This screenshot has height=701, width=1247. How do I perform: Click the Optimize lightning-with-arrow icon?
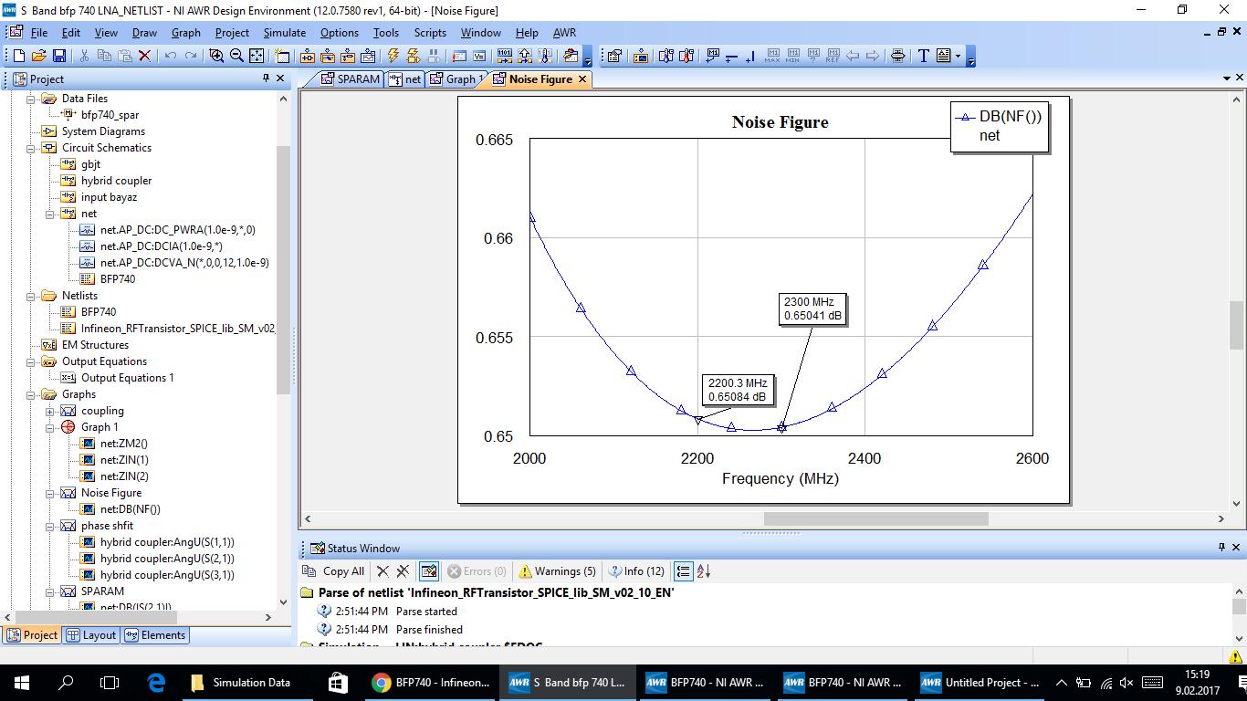click(413, 56)
